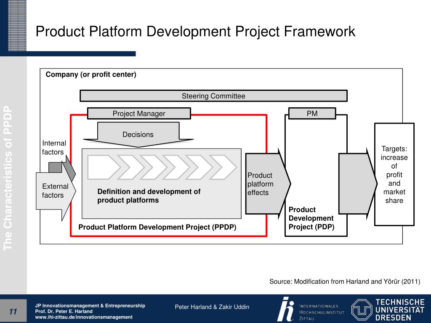This screenshot has width=431, height=323.
Task: Select 'Definition and development of product platforms' text
Action: [x=149, y=196]
